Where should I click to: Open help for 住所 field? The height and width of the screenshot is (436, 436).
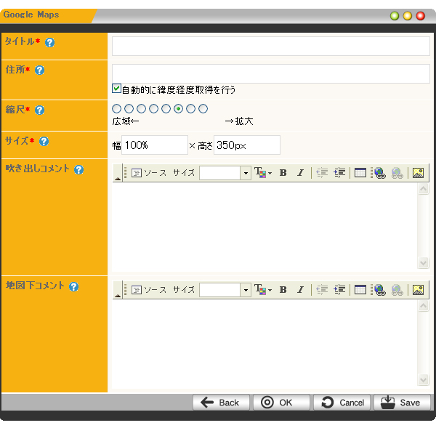(x=39, y=70)
